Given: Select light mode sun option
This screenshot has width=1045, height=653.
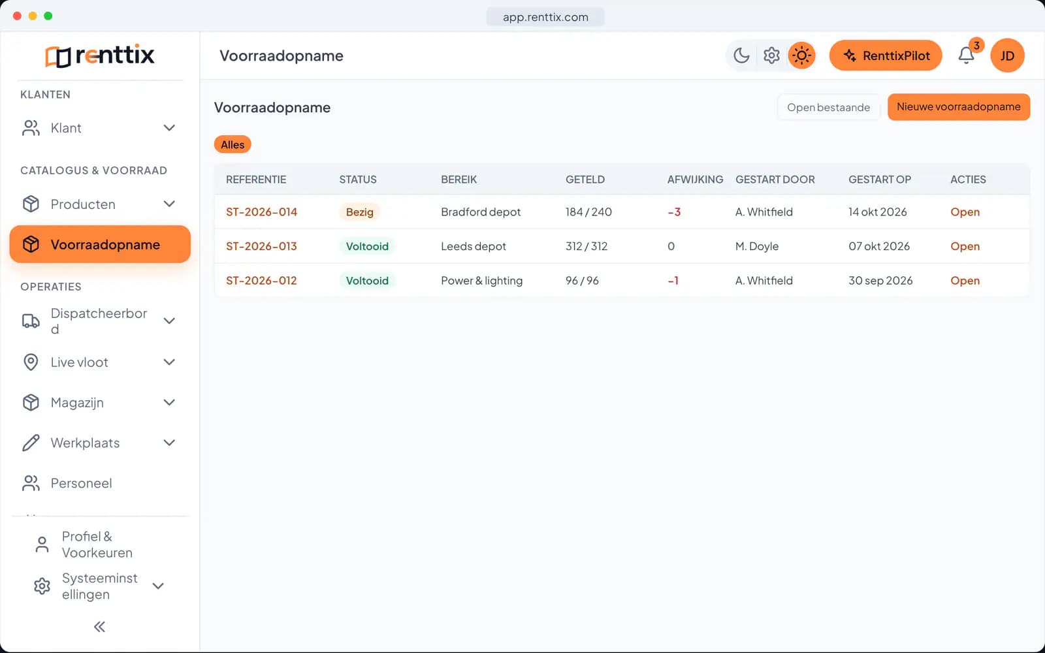Looking at the screenshot, I should (801, 56).
